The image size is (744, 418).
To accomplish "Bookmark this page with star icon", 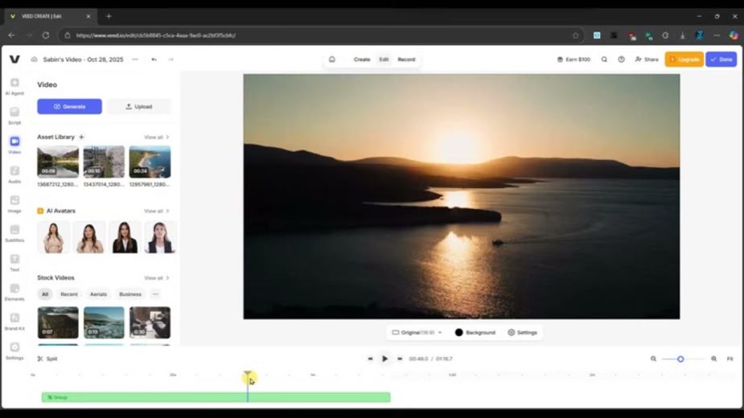I will (x=576, y=35).
